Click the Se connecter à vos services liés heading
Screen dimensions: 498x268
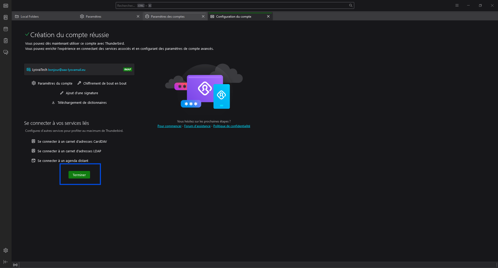tap(57, 123)
